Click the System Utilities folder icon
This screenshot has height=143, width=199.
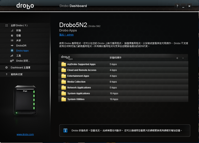coord(64,99)
